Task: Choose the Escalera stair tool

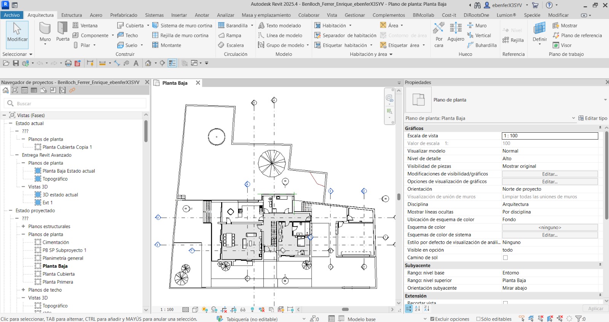Action: click(x=231, y=45)
